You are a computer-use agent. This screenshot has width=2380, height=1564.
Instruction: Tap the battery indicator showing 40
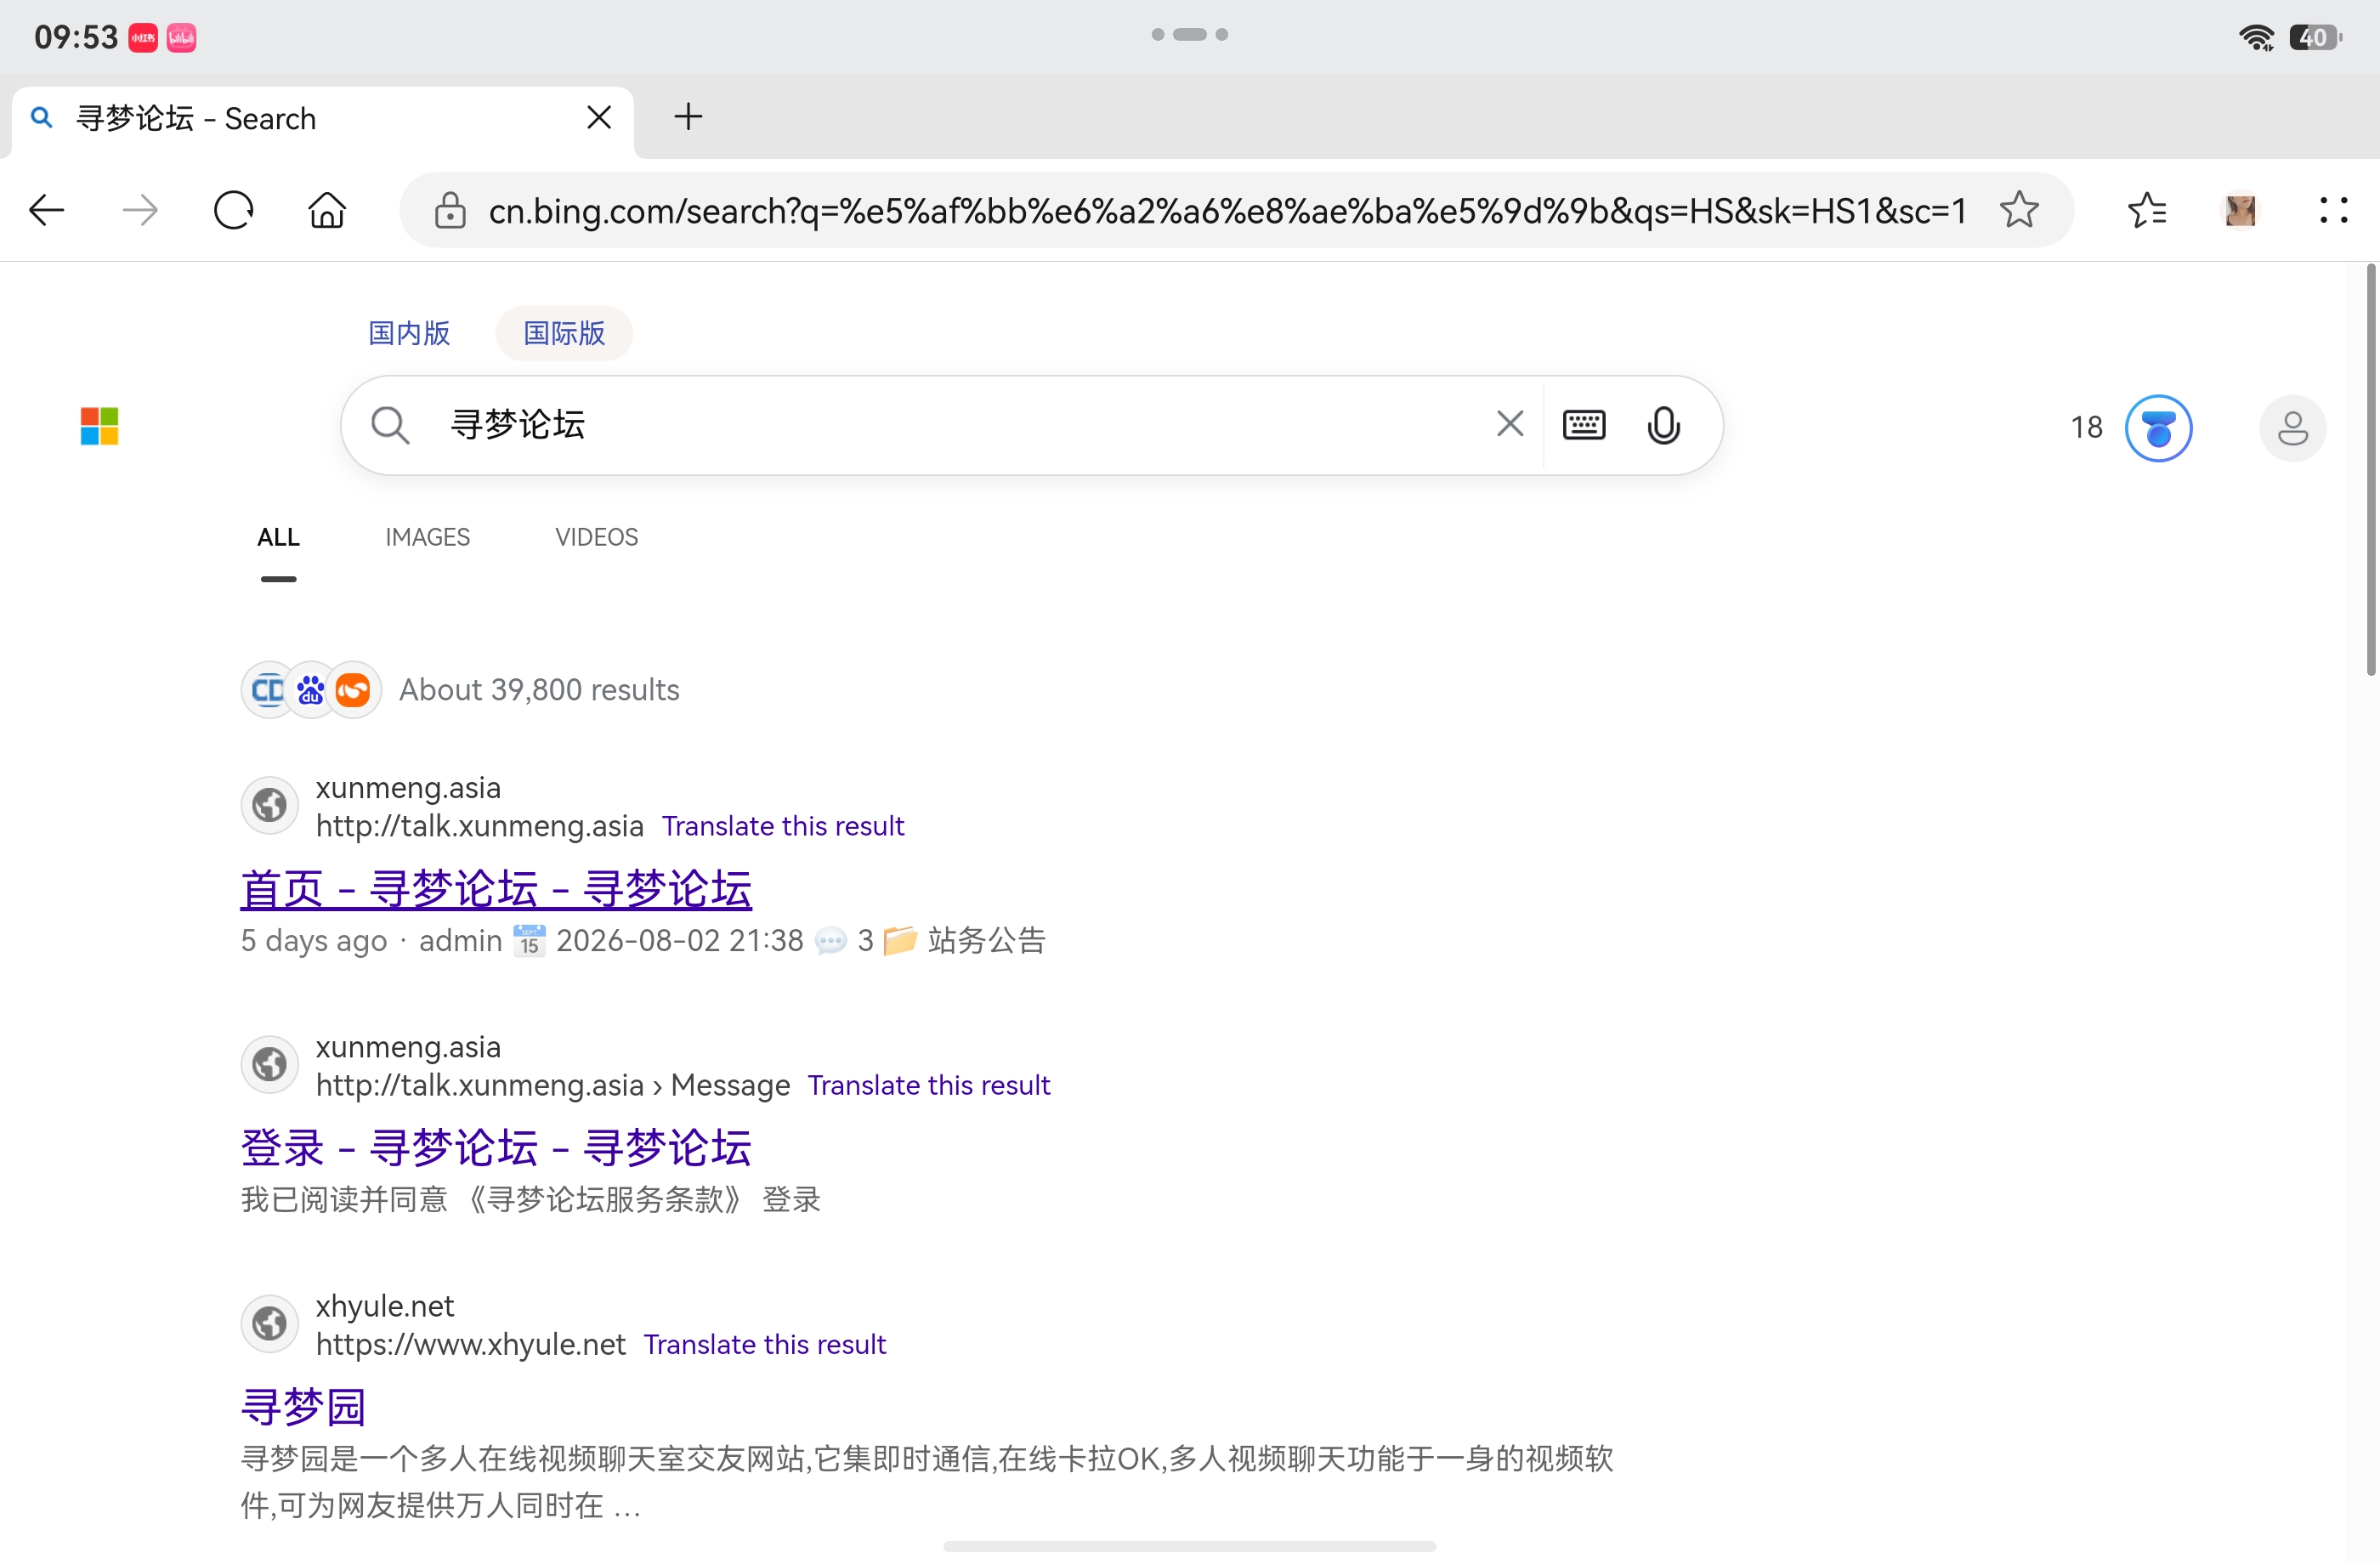click(x=2315, y=38)
